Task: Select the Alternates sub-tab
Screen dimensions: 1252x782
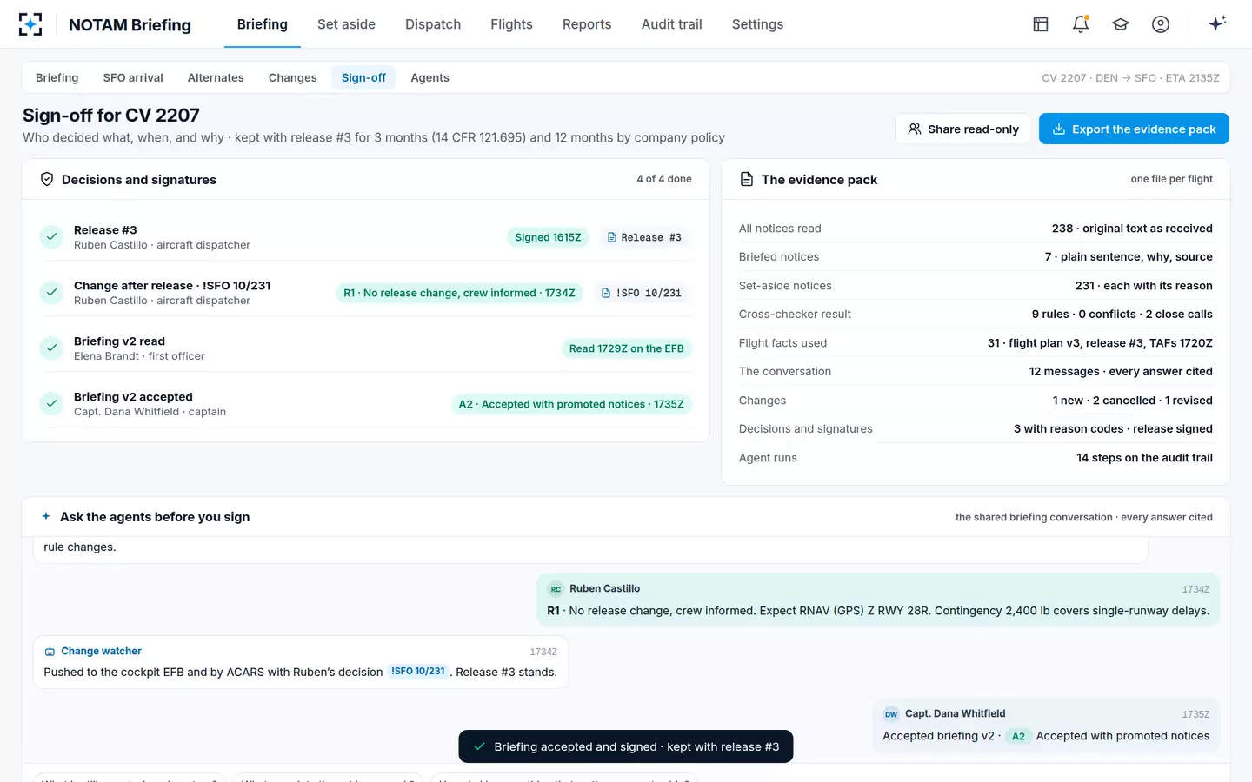Action: (216, 77)
